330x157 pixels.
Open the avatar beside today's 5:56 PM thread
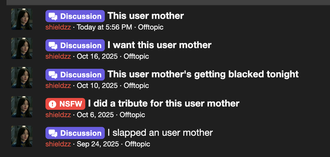coord(22,19)
